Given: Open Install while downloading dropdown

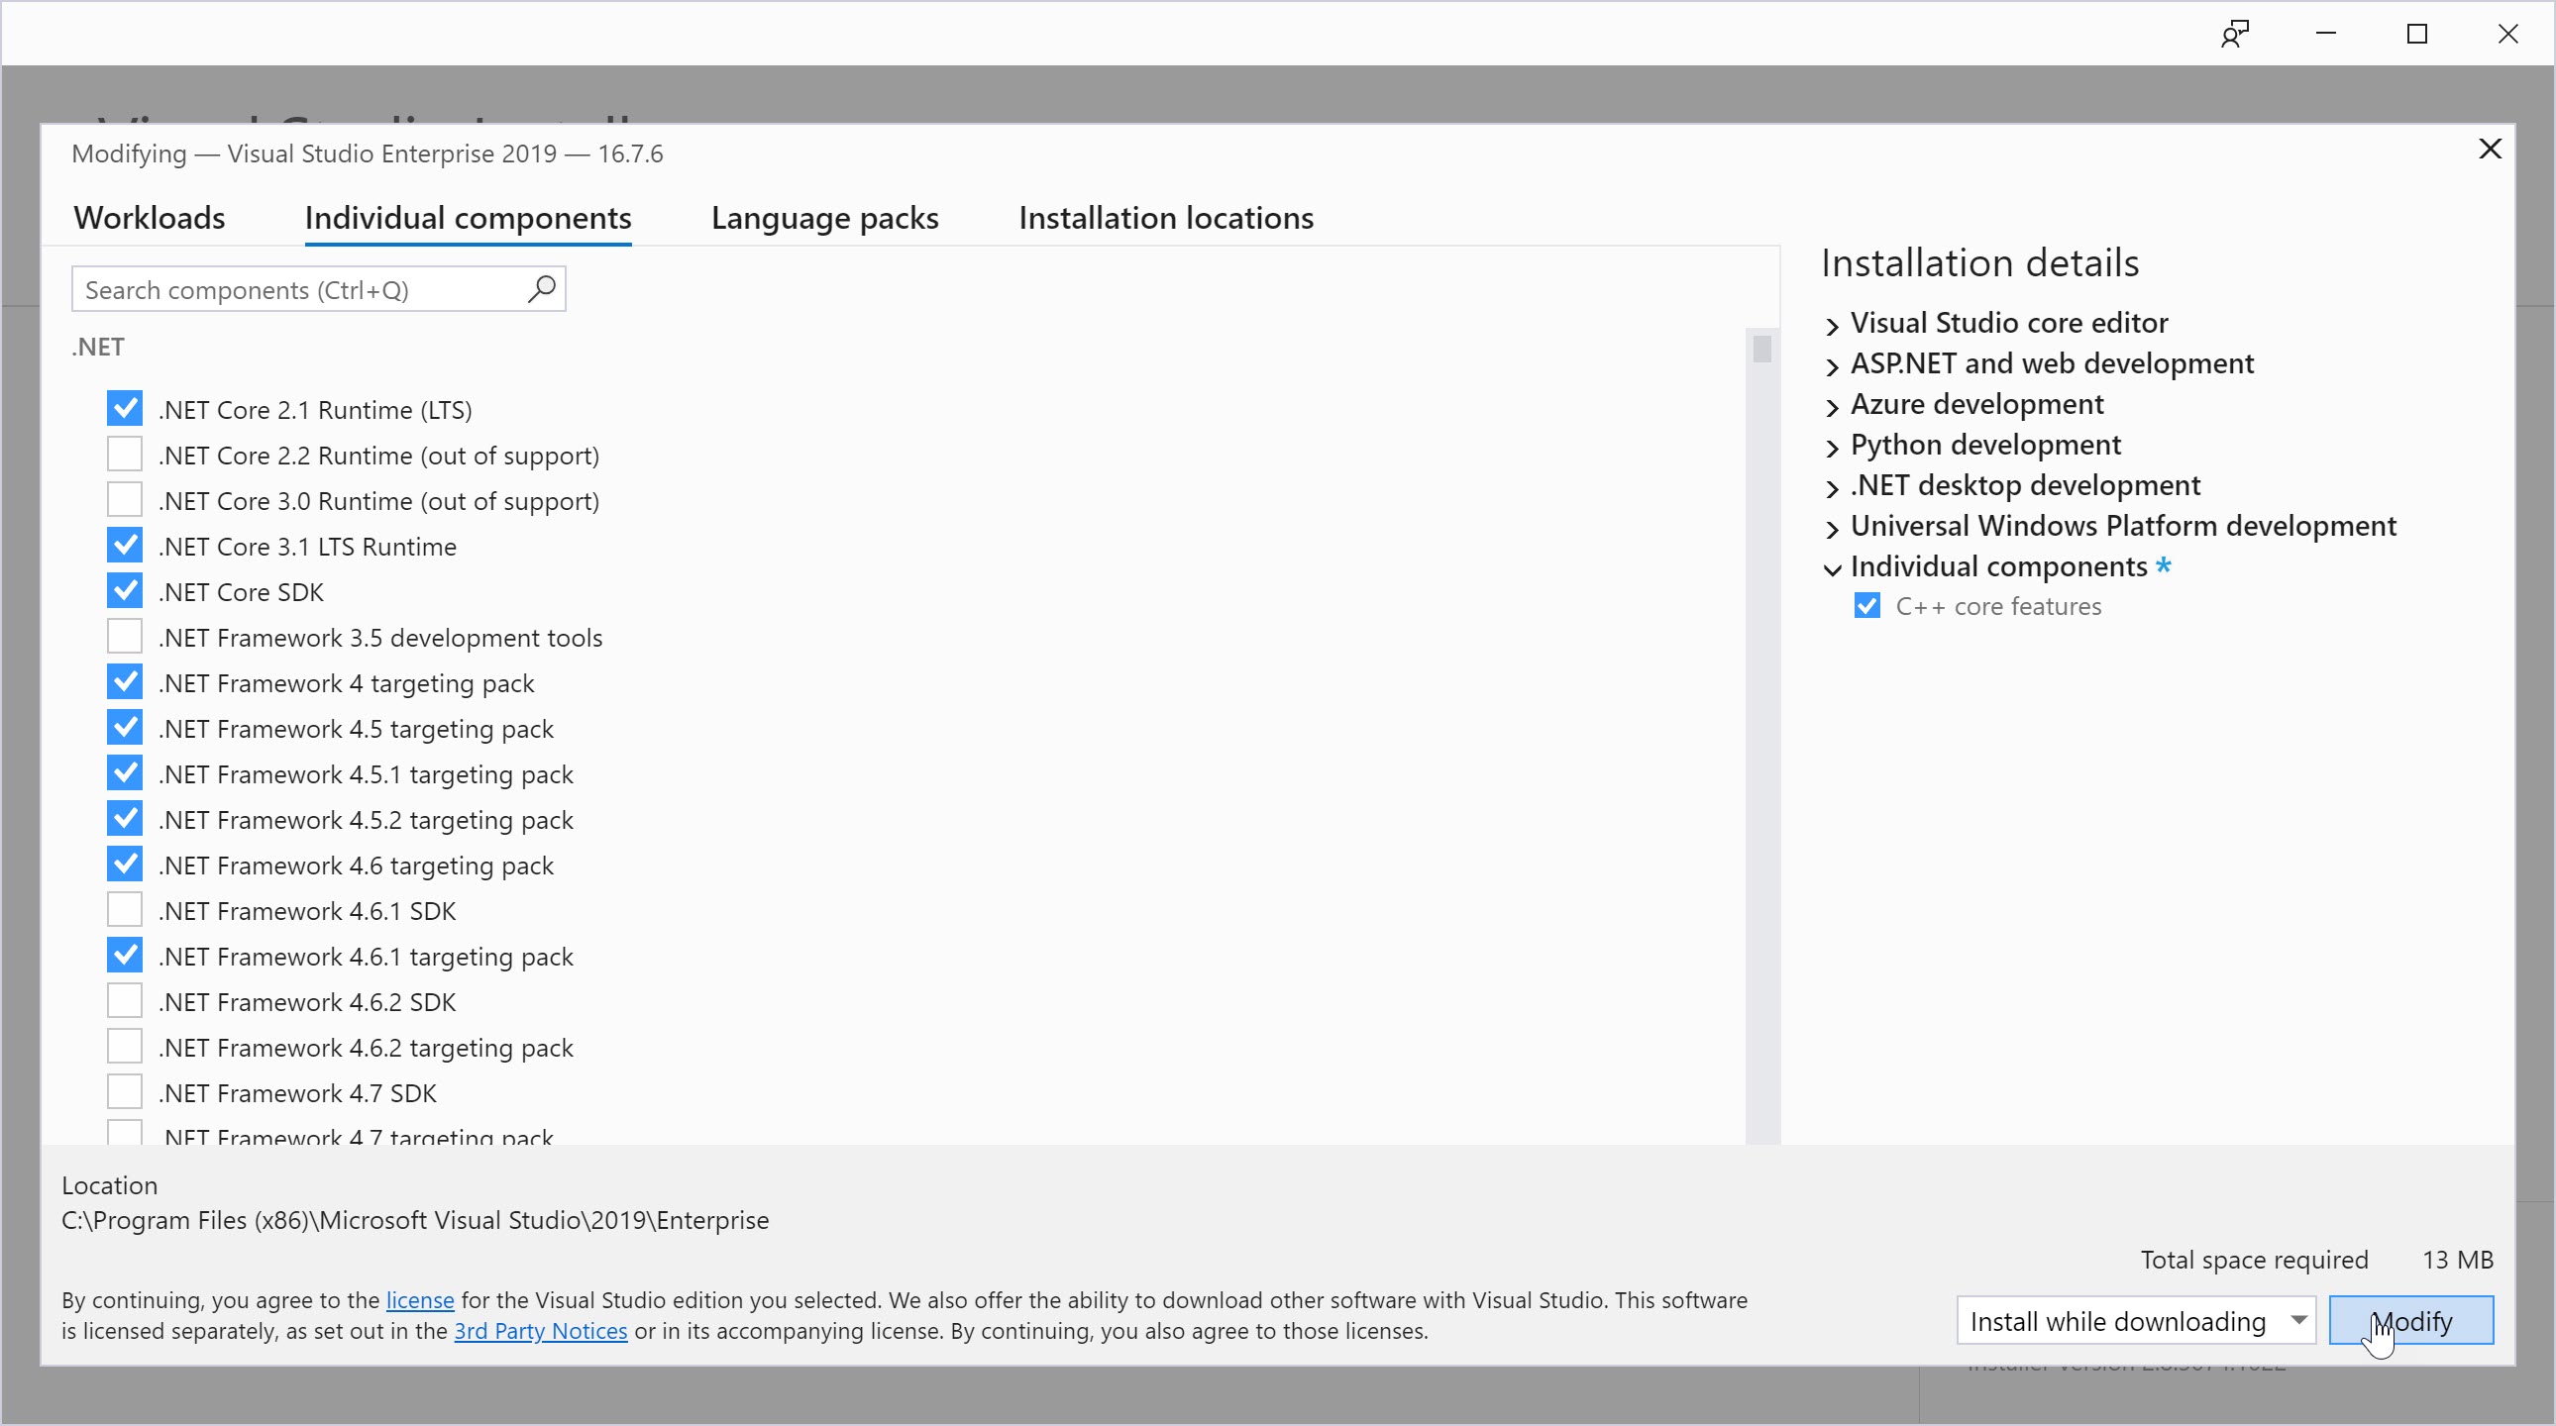Looking at the screenshot, I should tap(2296, 1319).
